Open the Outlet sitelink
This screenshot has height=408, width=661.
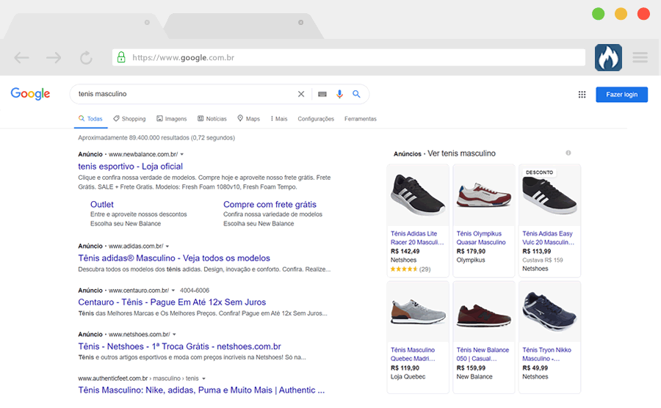click(102, 204)
